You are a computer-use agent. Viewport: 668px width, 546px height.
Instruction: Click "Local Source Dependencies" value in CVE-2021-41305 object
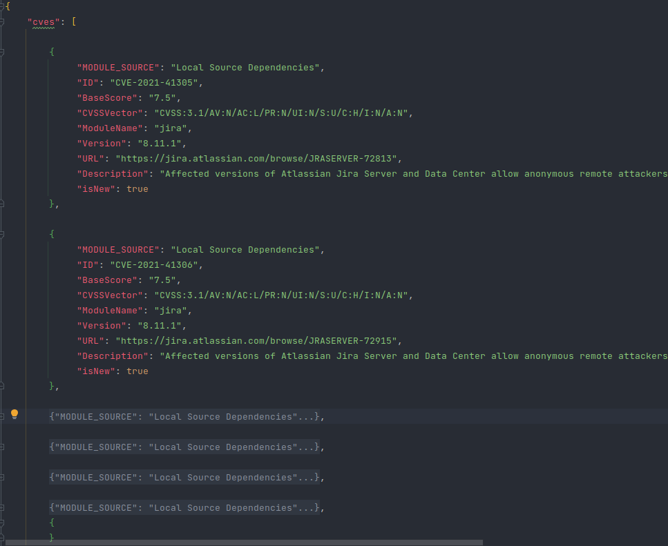point(245,68)
